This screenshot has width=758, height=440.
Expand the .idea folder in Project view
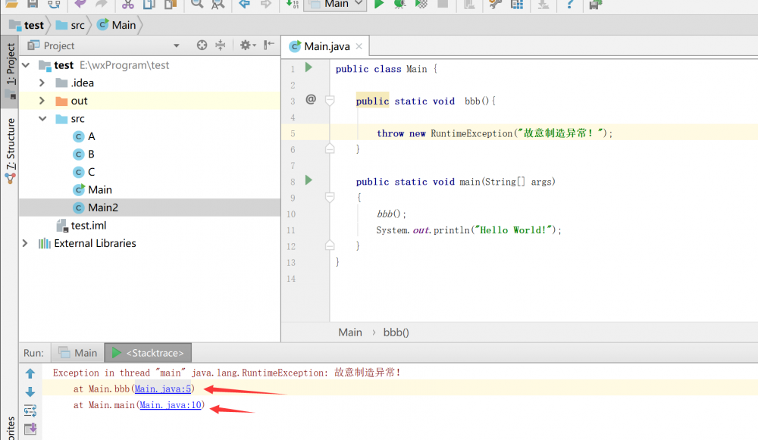point(43,83)
